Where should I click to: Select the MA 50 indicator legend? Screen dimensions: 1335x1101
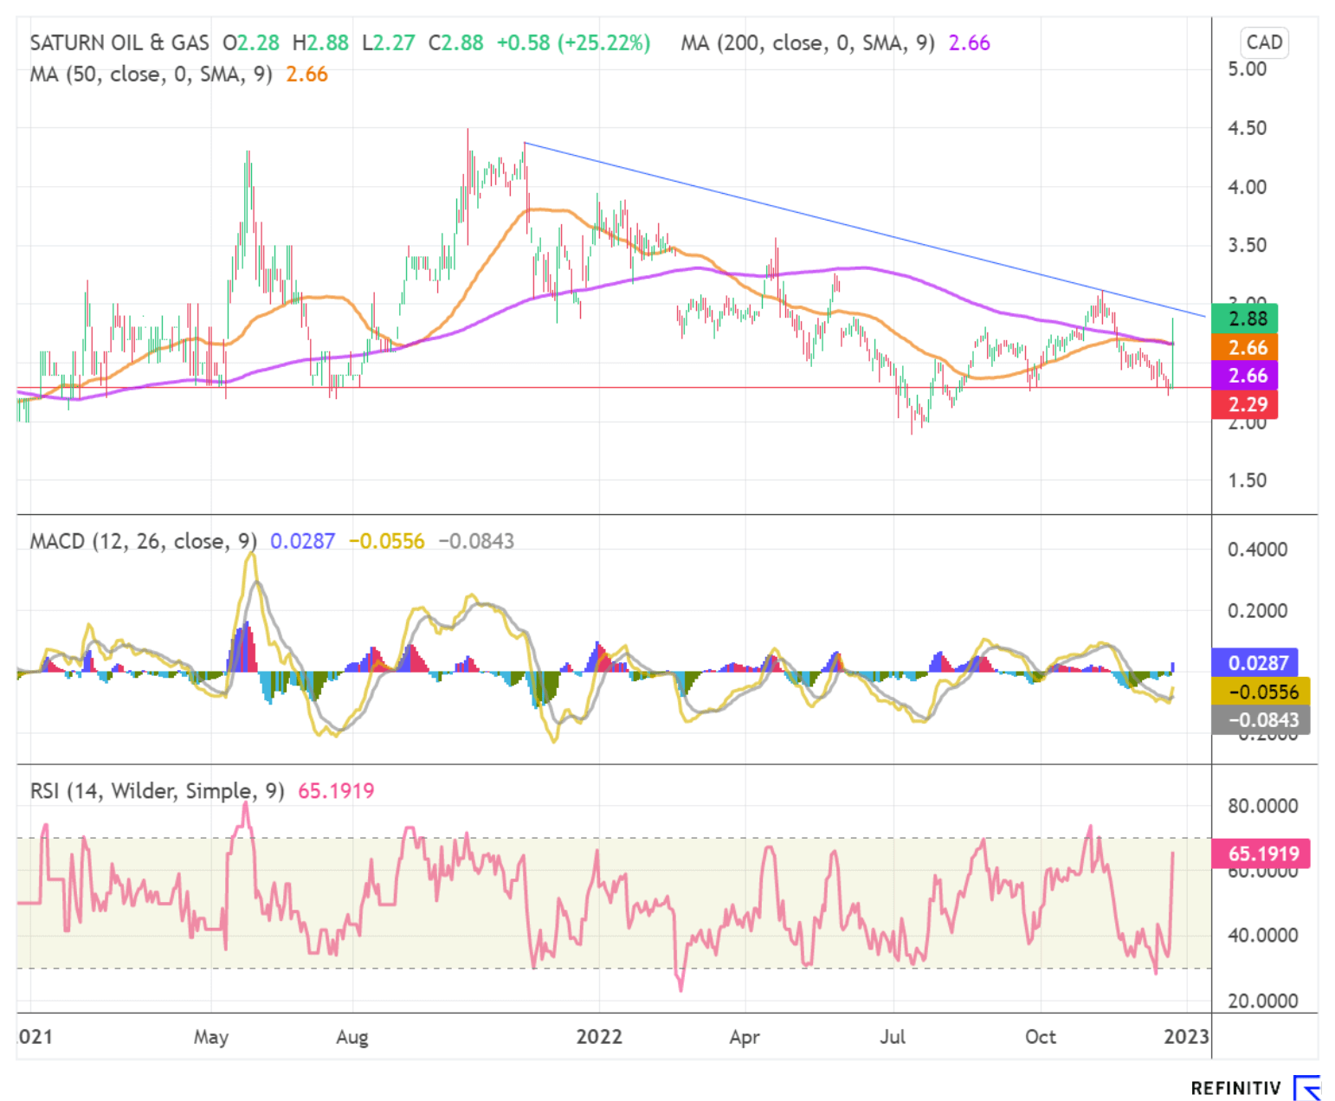click(x=151, y=74)
